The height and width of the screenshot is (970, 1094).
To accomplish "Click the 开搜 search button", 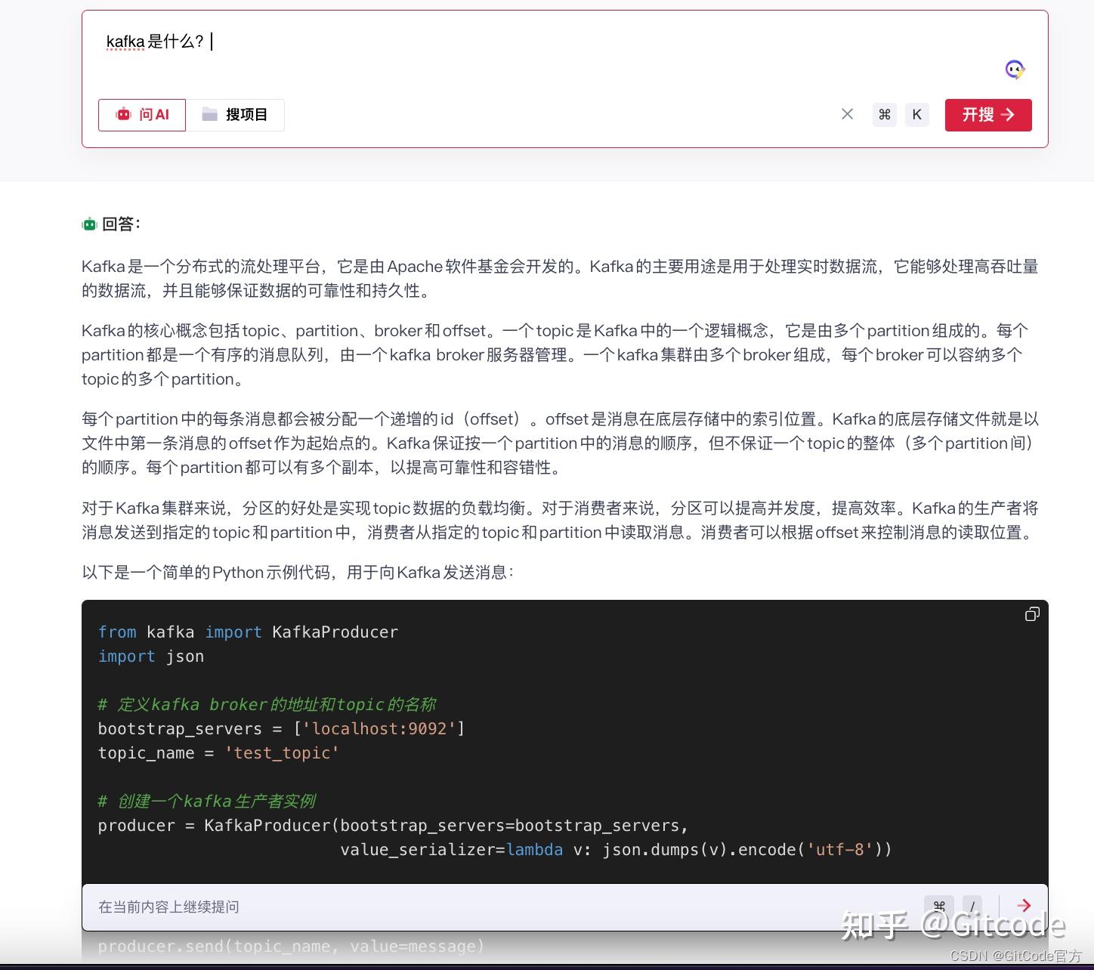I will 987,115.
